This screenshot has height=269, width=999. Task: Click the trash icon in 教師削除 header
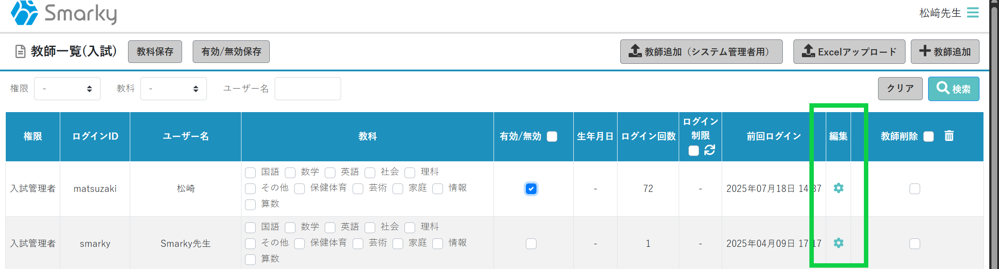point(949,136)
